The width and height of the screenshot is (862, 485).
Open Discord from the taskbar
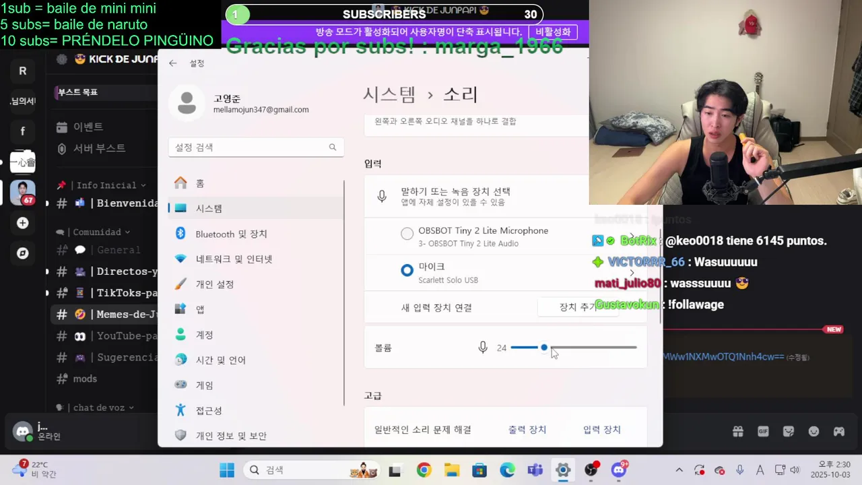tap(619, 470)
